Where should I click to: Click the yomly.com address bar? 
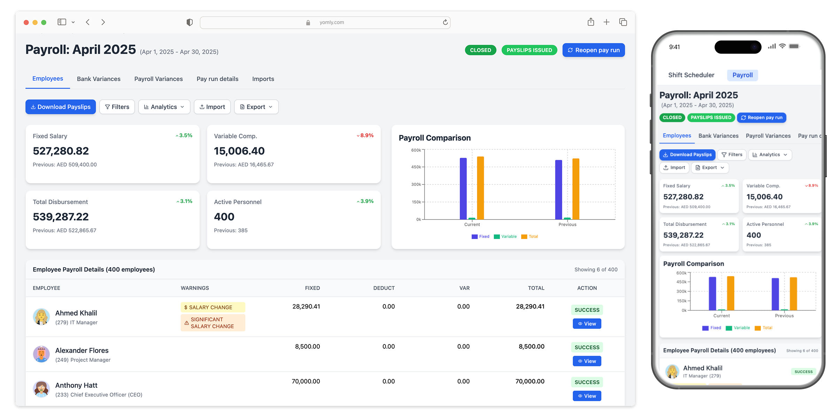click(325, 22)
